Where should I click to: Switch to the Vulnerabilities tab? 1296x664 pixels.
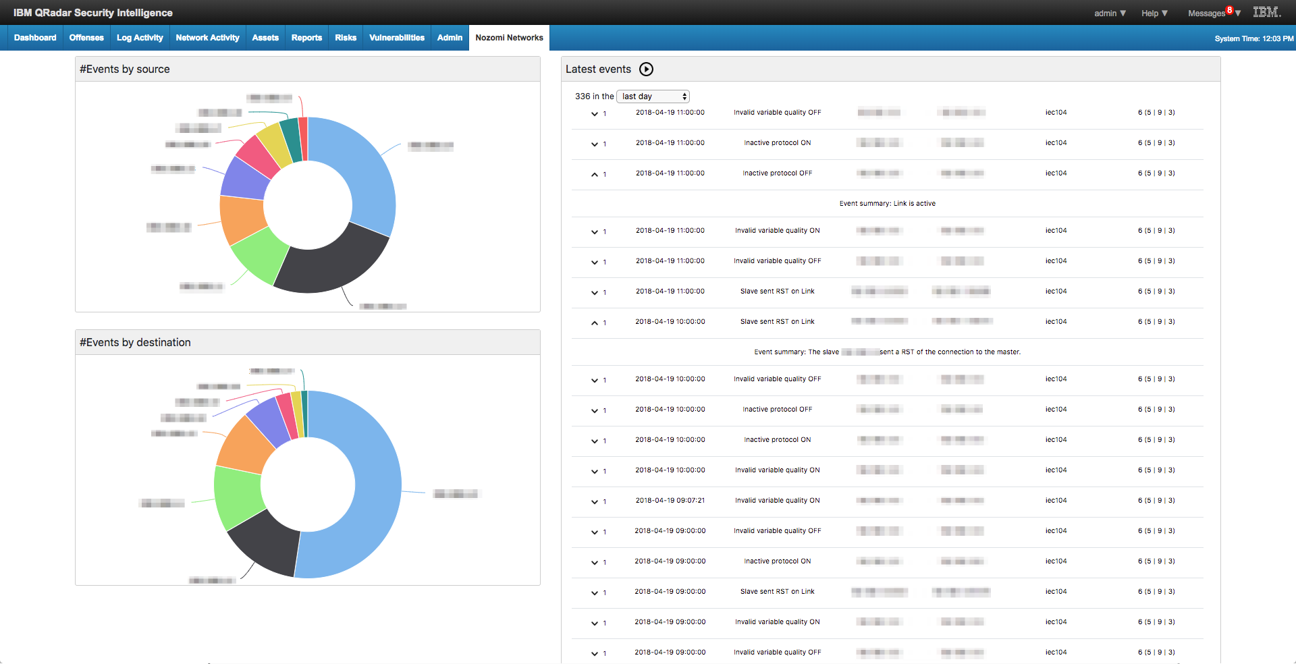(396, 38)
